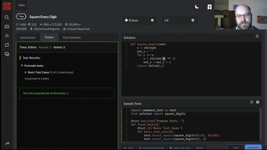
Task: Toggle dark mode moon icon
Action: point(197,7)
